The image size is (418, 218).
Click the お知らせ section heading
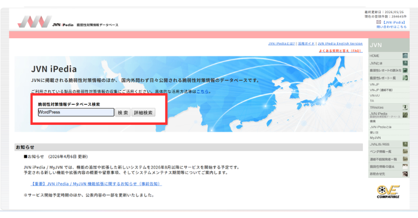click(x=25, y=148)
